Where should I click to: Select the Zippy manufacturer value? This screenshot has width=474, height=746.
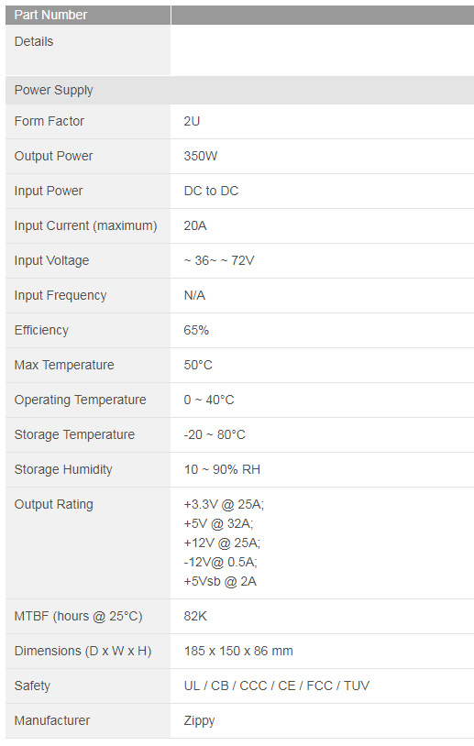[x=199, y=720]
